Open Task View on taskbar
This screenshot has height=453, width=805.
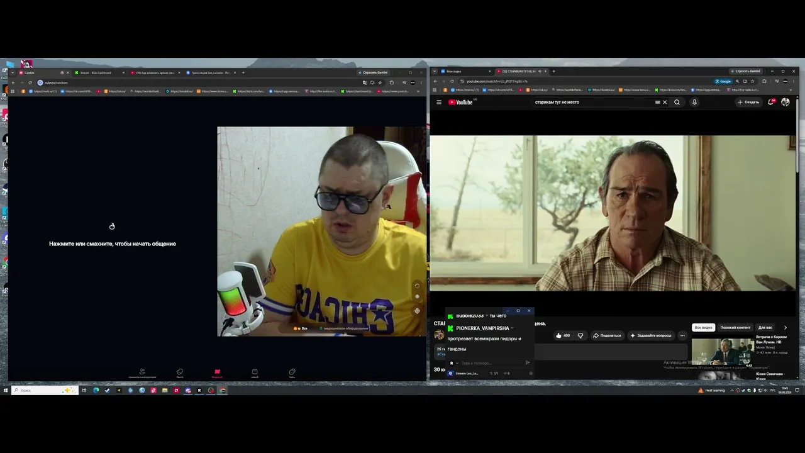click(x=84, y=391)
